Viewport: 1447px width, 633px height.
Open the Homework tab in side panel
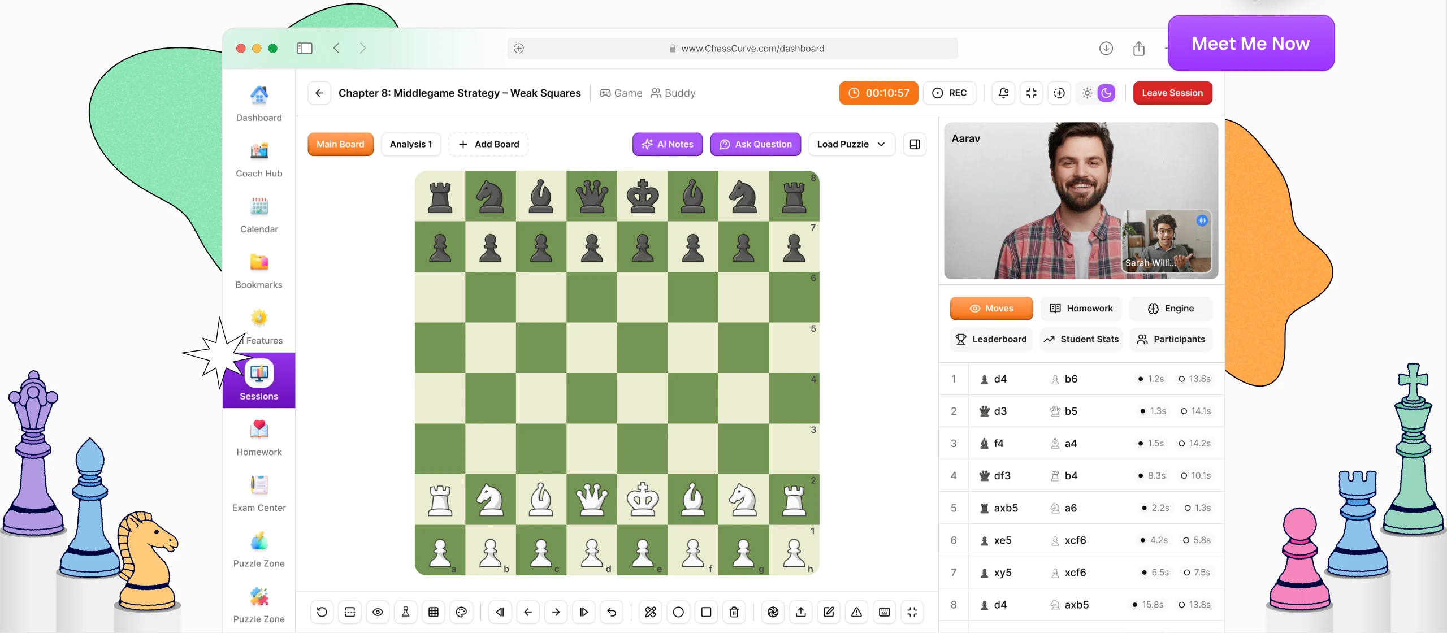[1081, 308]
